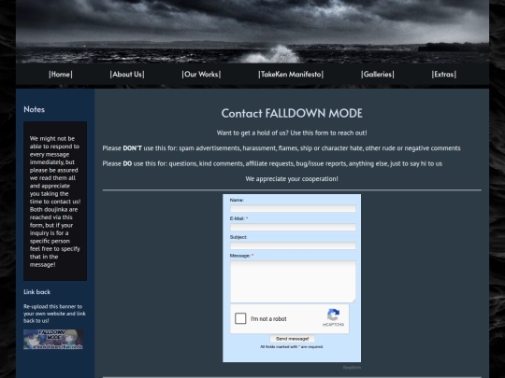Click the EasyForm credit link
This screenshot has width=505, height=378.
352,368
